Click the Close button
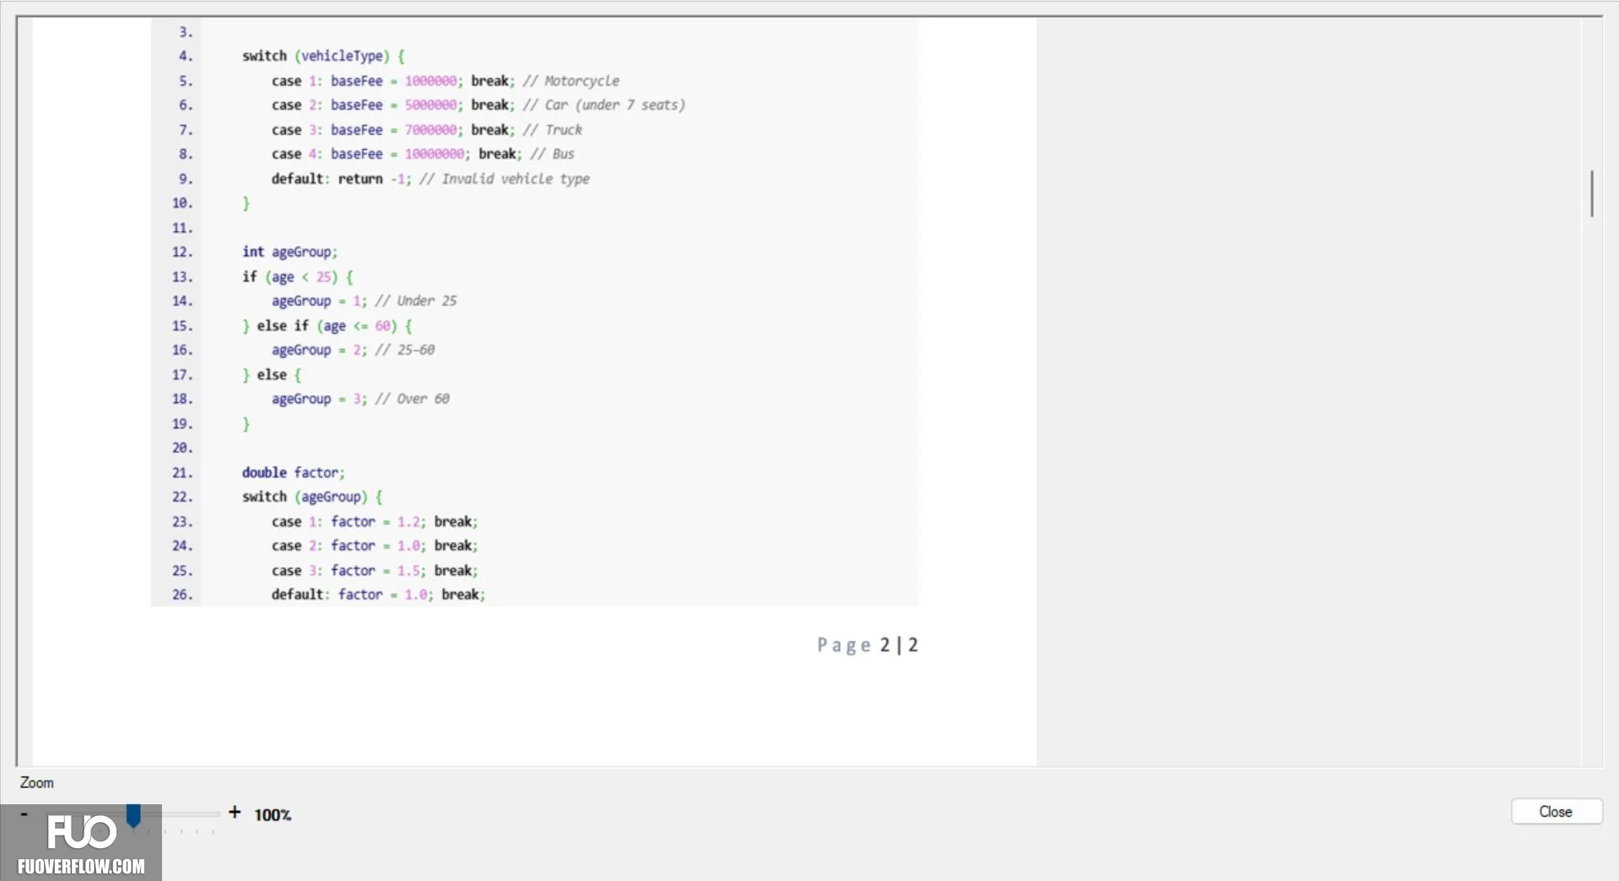Image resolution: width=1620 pixels, height=881 pixels. [1556, 811]
